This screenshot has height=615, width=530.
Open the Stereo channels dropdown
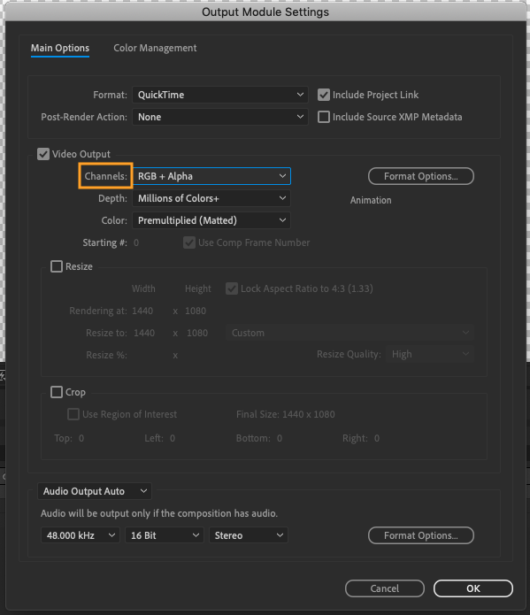249,535
